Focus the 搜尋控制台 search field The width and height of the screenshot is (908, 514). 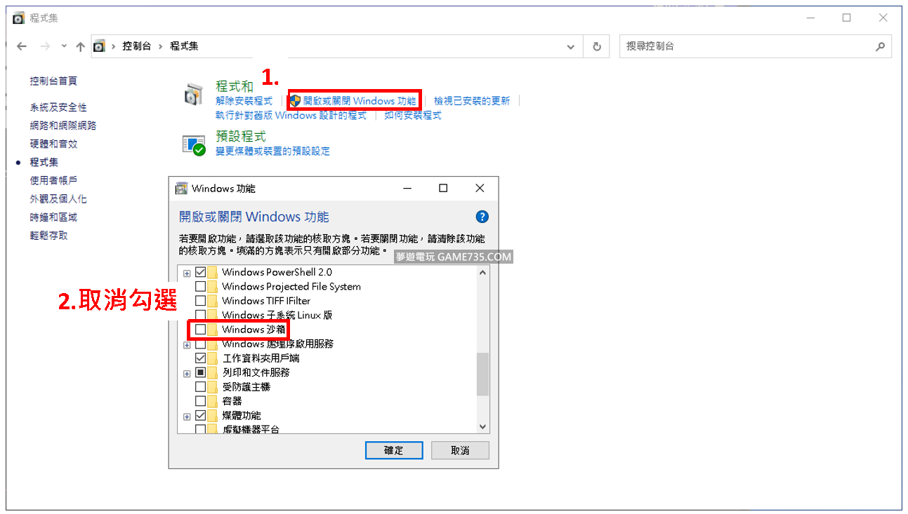click(756, 46)
